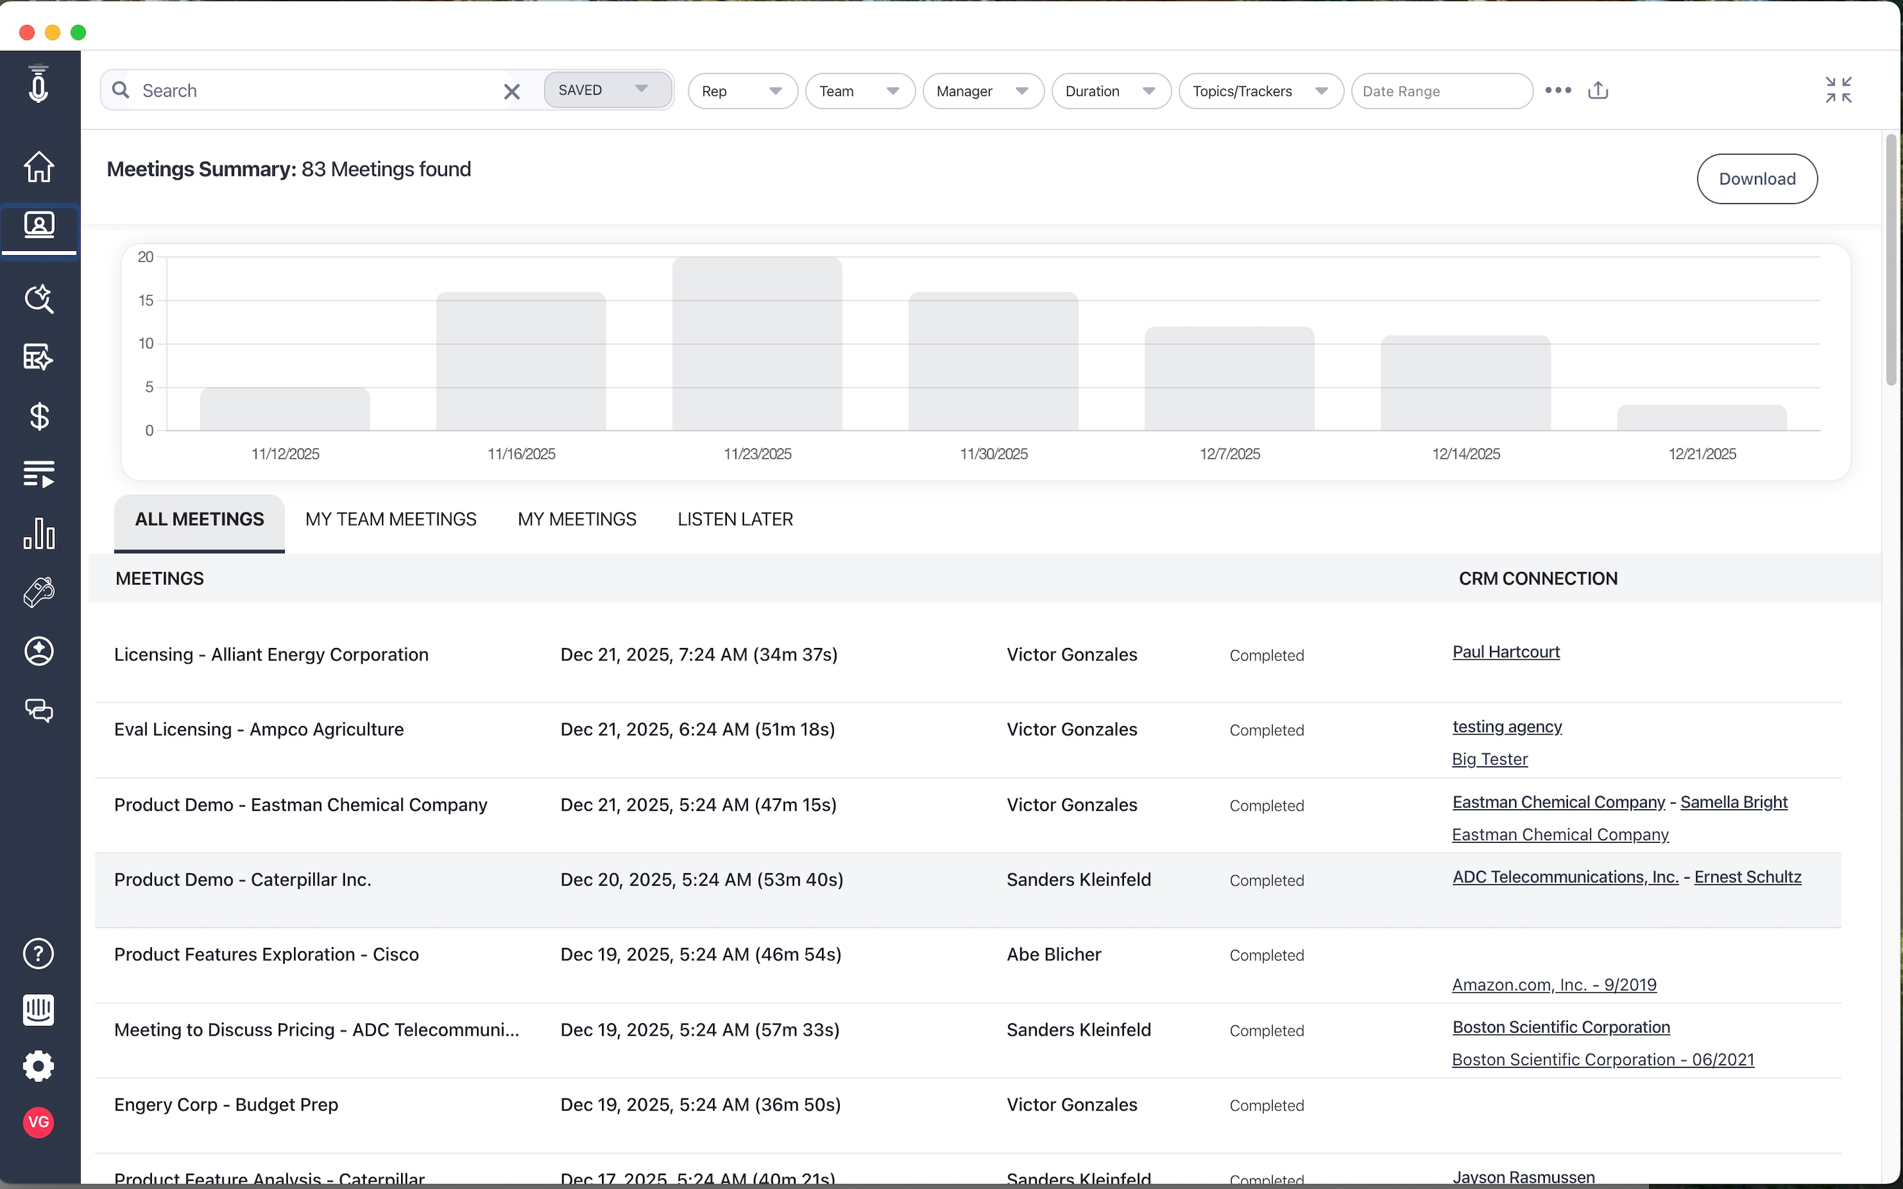The height and width of the screenshot is (1189, 1903).
Task: Switch to MY TEAM MEETINGS tab
Action: click(x=391, y=519)
